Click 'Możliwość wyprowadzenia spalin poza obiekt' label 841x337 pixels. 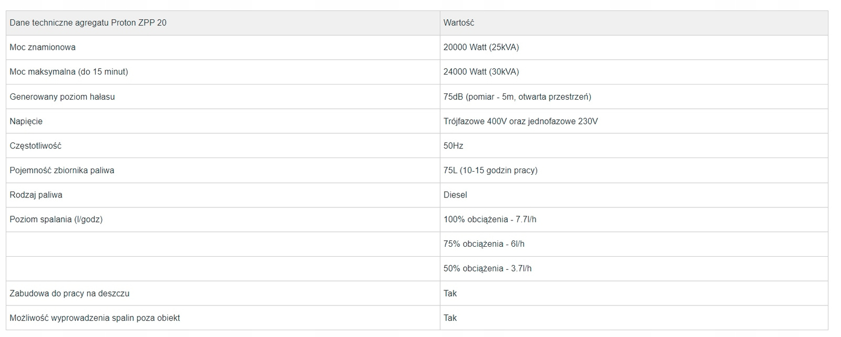point(95,318)
